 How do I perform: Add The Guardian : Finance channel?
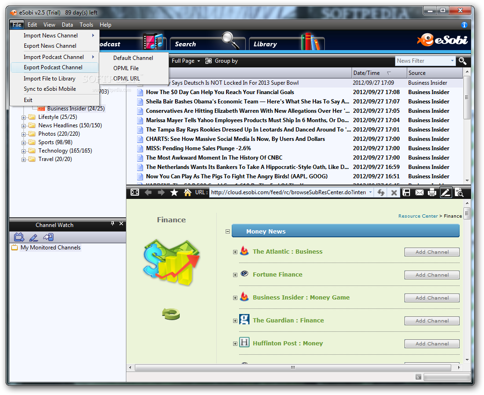pyautogui.click(x=432, y=321)
